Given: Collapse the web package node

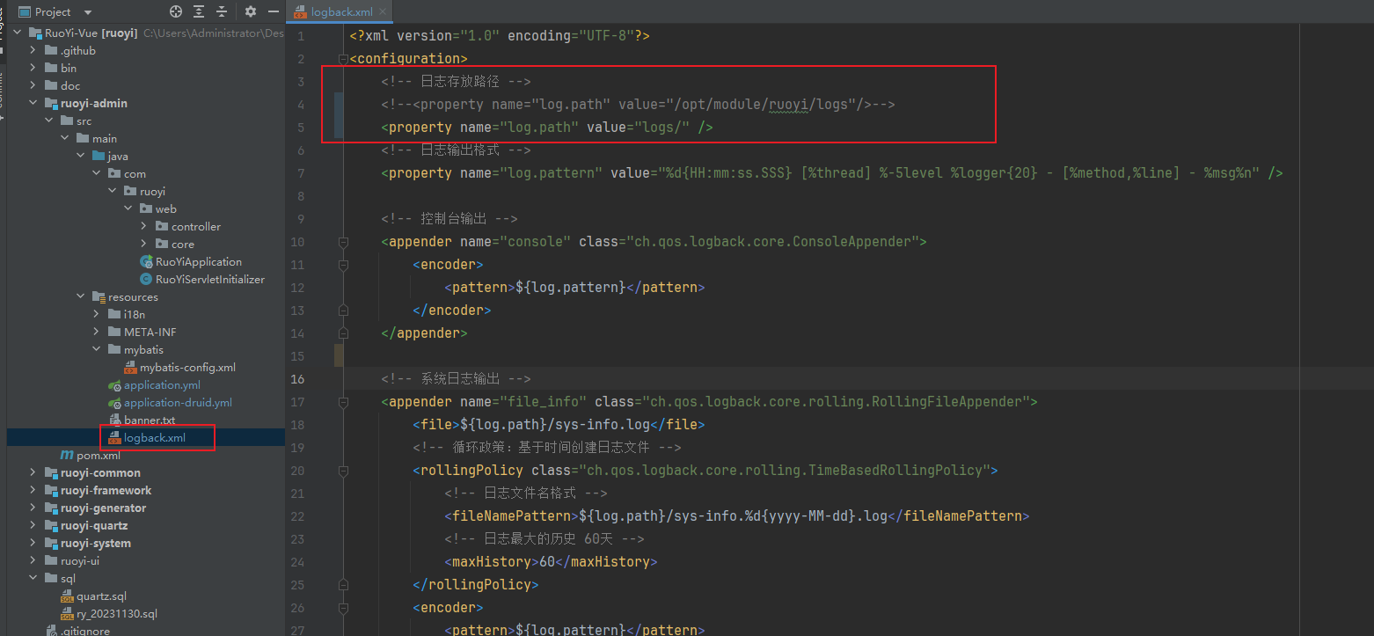Looking at the screenshot, I should coord(128,208).
